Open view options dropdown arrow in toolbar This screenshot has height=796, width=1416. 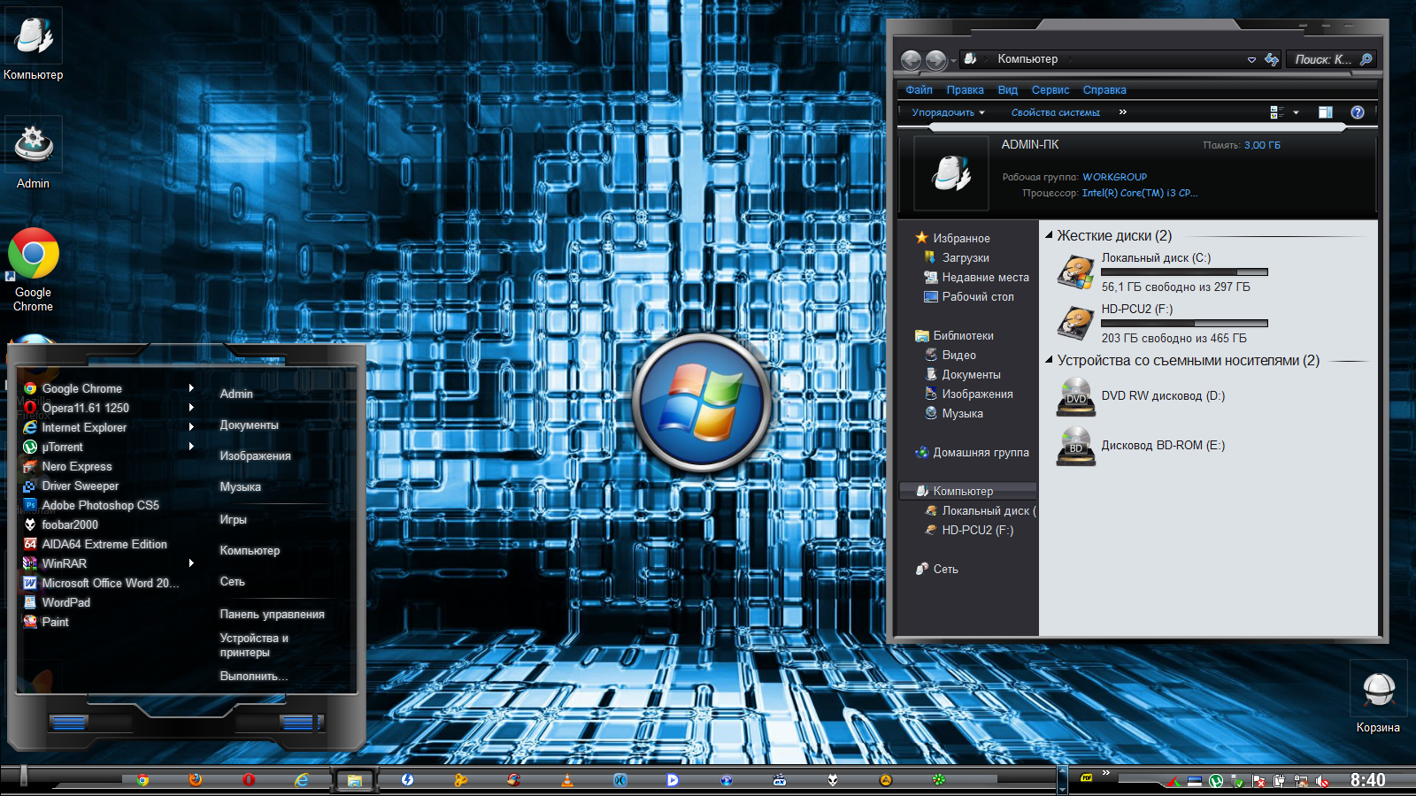point(1296,112)
